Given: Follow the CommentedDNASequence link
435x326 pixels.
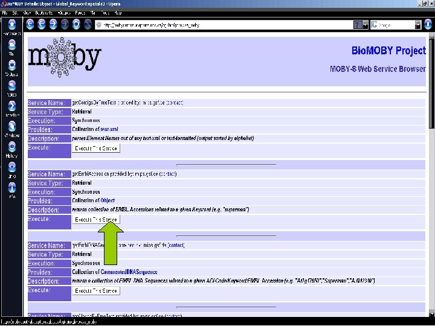Looking at the screenshot, I should [x=129, y=272].
